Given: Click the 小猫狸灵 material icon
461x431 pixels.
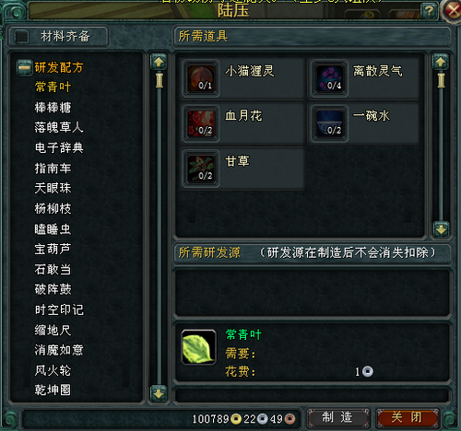Looking at the screenshot, I should point(201,78).
